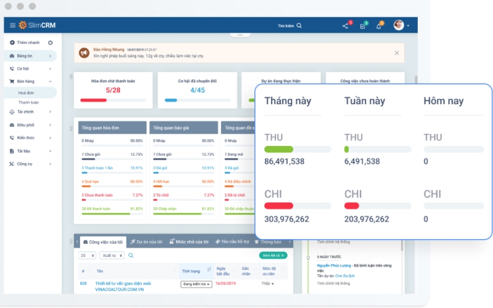This screenshot has width=493, height=308.
Task: Click the red Tháng này CHI progress bar
Action: point(279,206)
